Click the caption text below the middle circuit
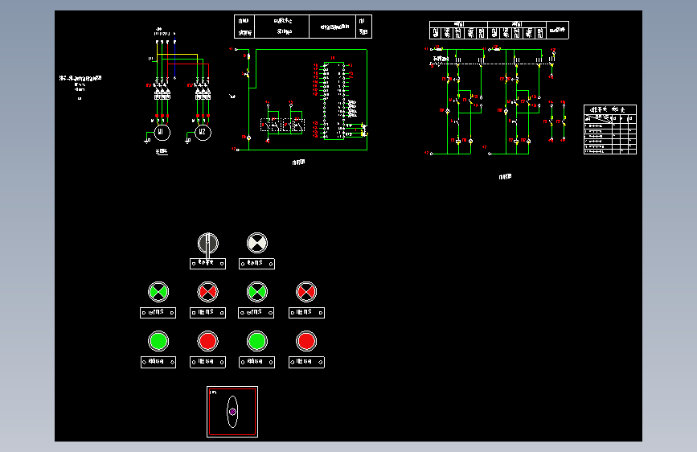Viewport: 697px width, 452px height. click(x=298, y=162)
